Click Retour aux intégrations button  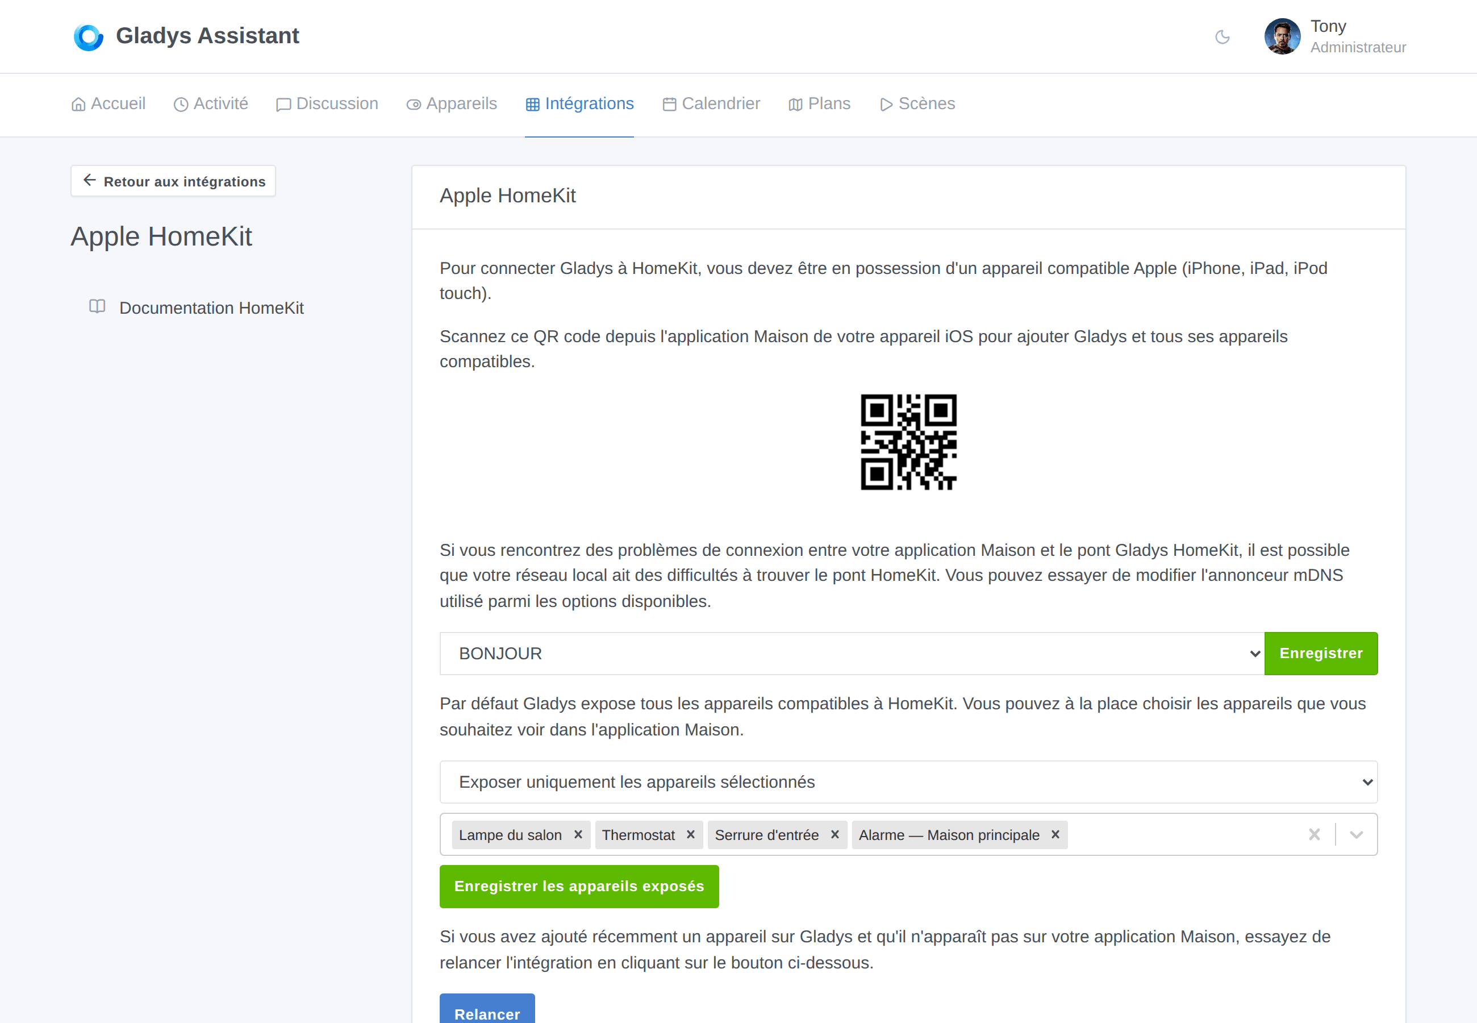173,181
